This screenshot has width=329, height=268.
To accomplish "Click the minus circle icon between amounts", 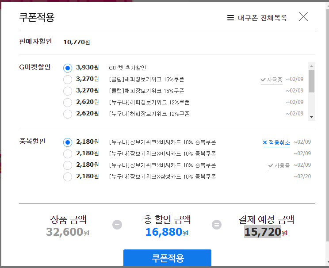I will [x=117, y=225].
